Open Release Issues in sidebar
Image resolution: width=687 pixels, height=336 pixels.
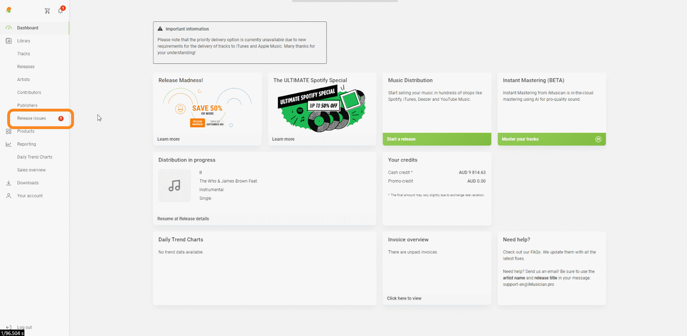click(x=31, y=118)
